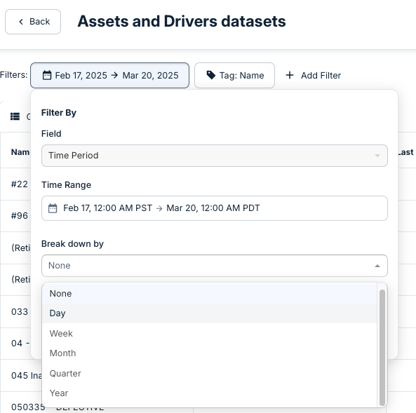Click the table list view icon
The width and height of the screenshot is (416, 413).
[15, 116]
